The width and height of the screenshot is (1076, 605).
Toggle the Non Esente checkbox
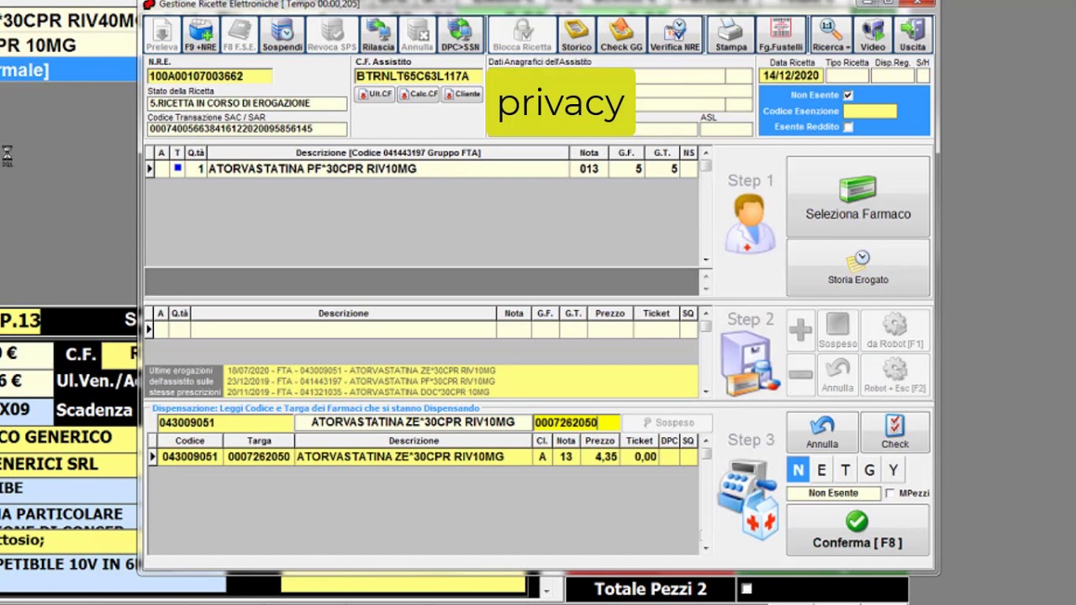tap(848, 96)
